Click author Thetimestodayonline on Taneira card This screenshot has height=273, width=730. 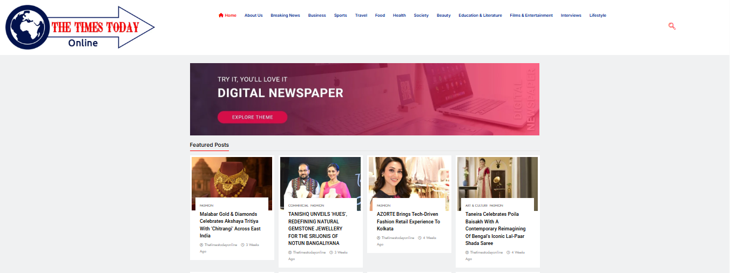(486, 252)
